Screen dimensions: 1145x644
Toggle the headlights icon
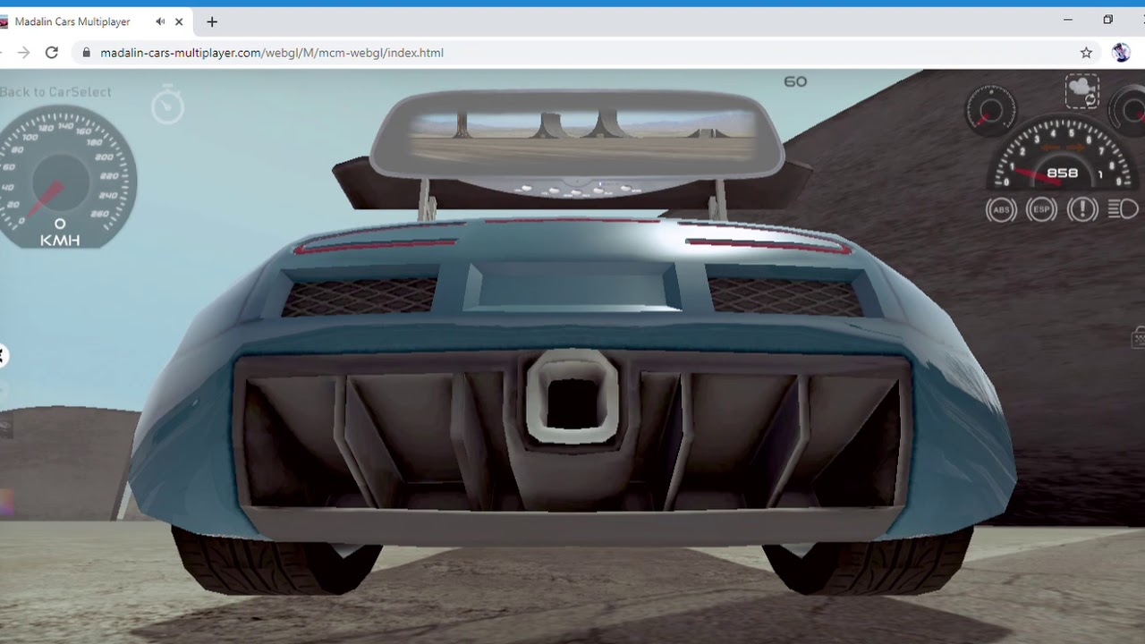1123,209
